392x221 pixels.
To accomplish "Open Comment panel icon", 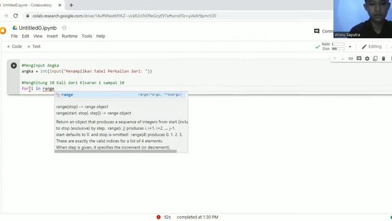I will click(x=317, y=31).
